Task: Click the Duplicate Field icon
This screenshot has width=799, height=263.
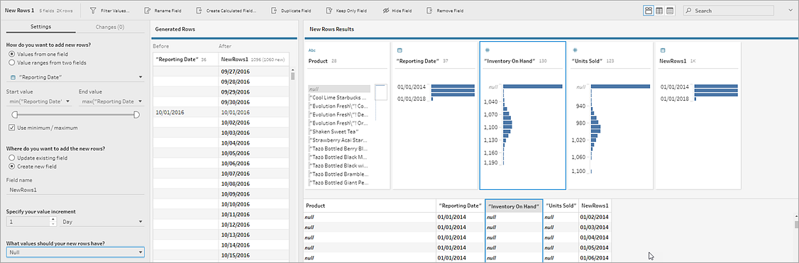Action: (x=274, y=10)
